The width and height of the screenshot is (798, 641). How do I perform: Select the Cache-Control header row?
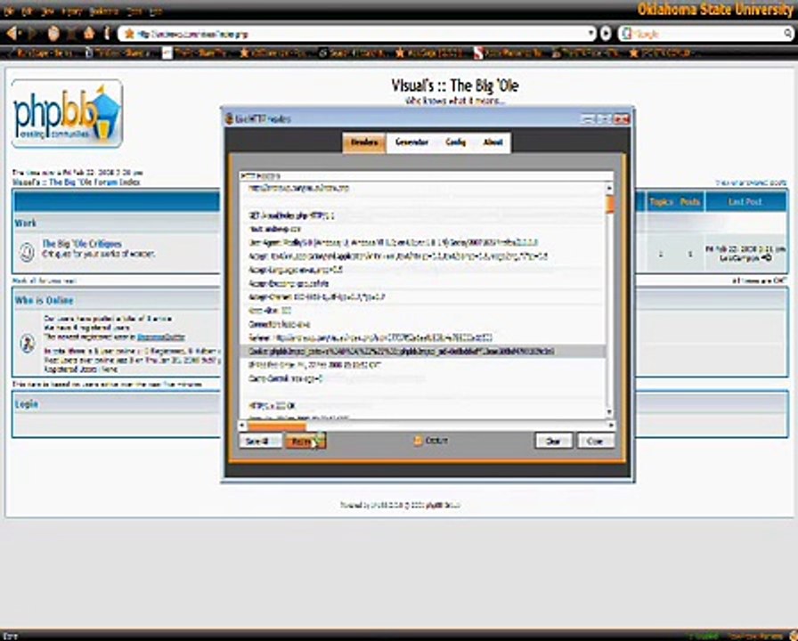tap(422, 378)
